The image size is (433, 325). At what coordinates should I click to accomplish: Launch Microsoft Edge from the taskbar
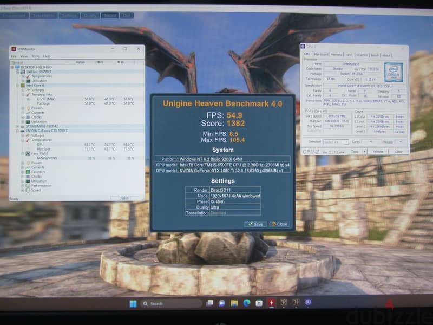247,303
